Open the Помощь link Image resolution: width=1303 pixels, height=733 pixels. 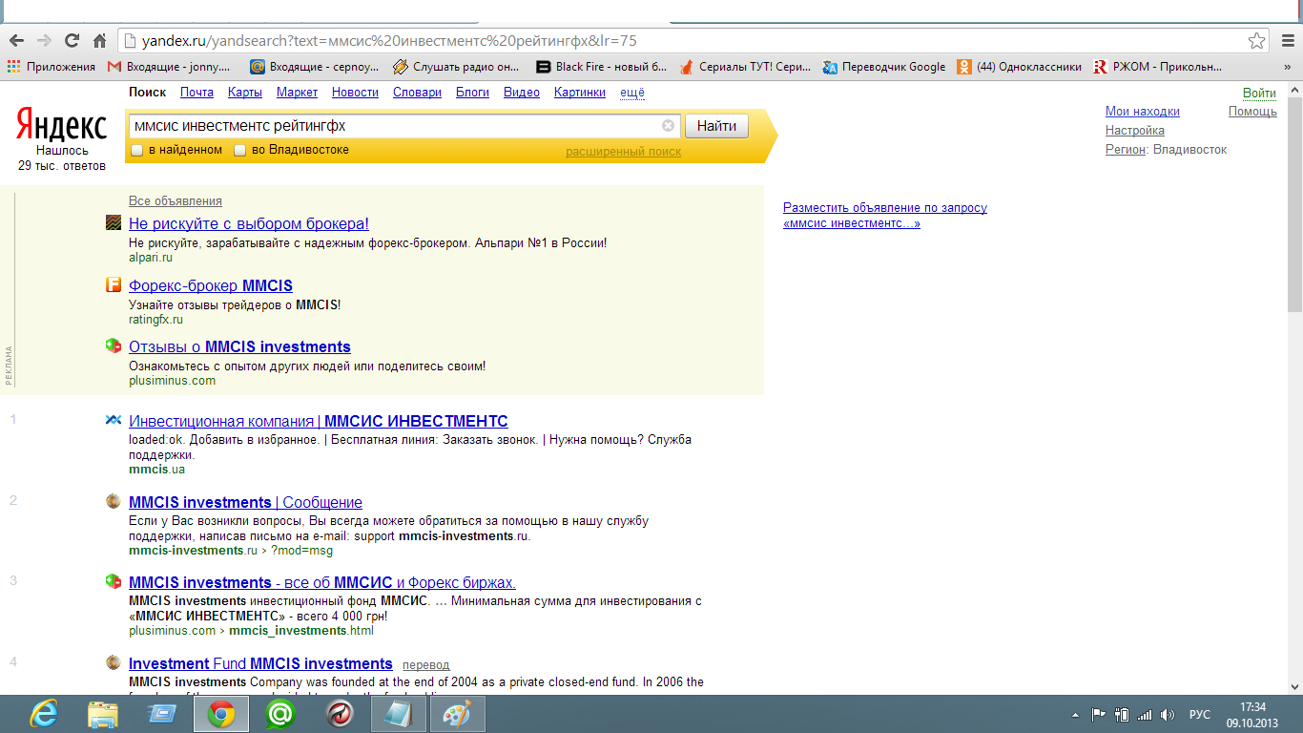pos(1252,112)
